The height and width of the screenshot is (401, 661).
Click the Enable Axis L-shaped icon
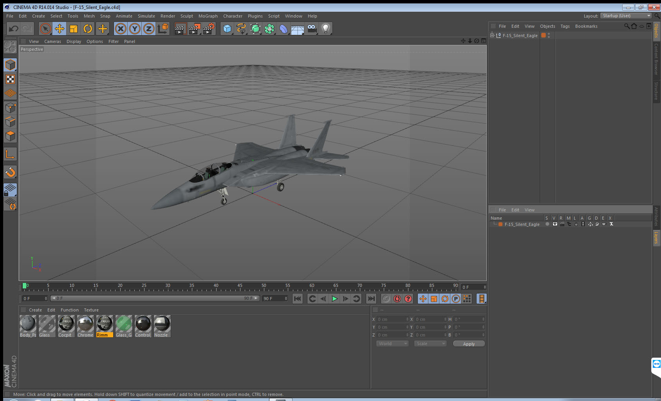tap(10, 154)
